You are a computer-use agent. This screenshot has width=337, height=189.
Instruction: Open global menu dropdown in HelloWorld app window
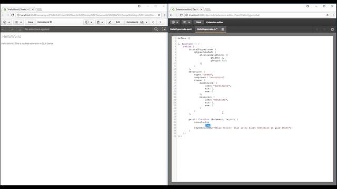18,22
